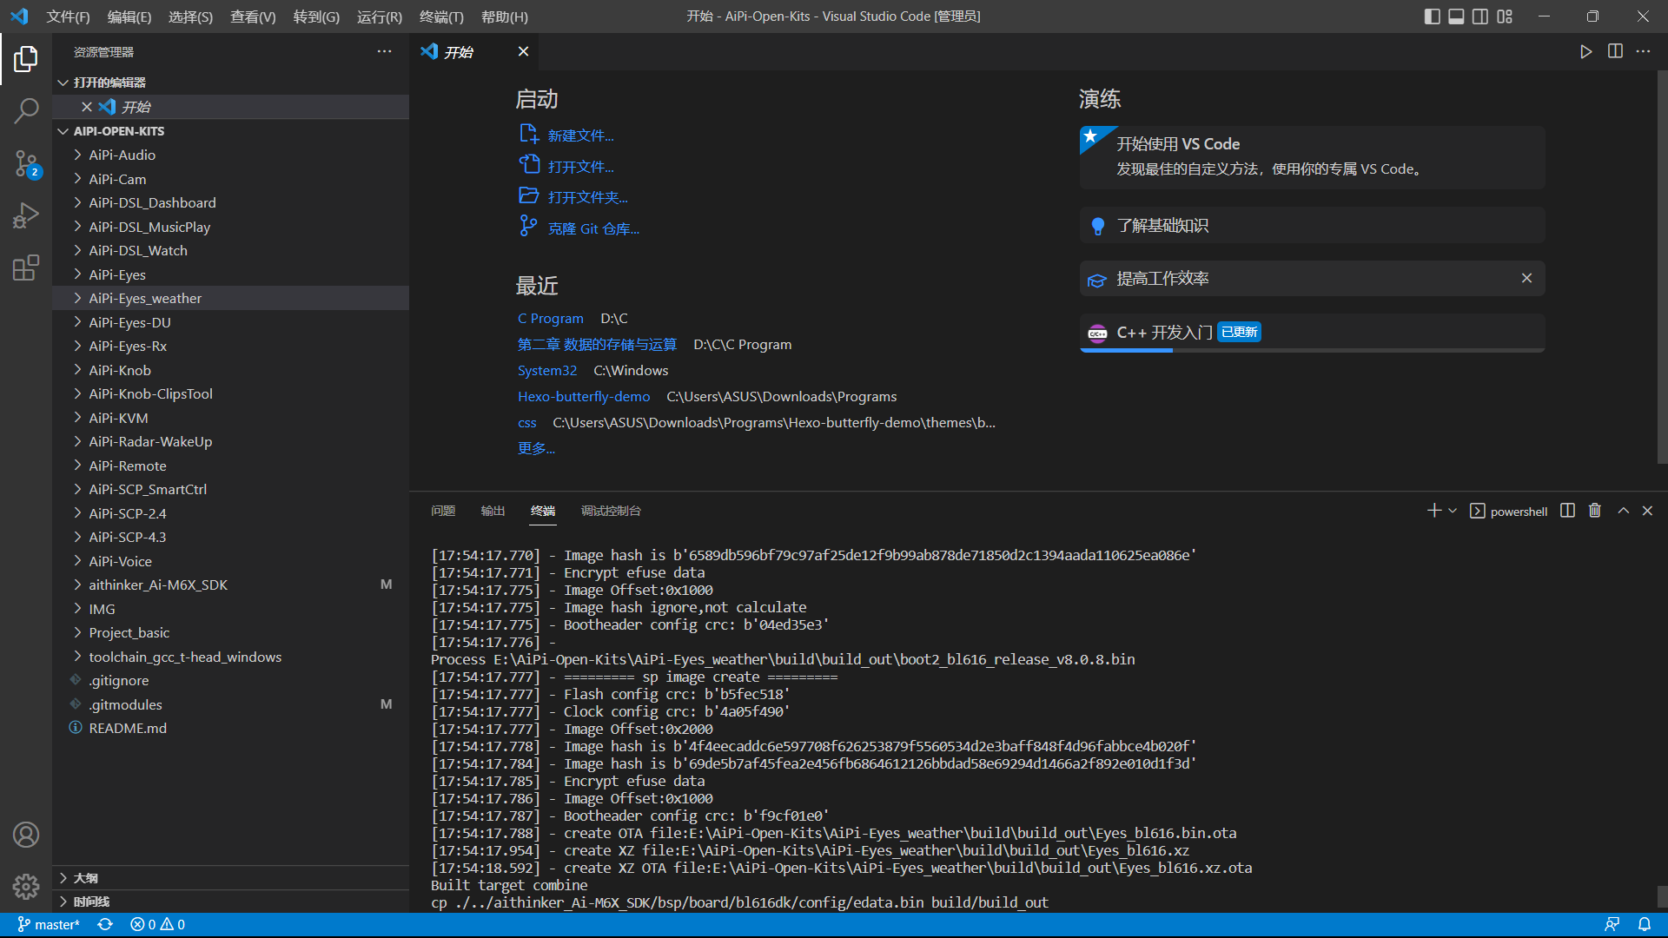The height and width of the screenshot is (938, 1668).
Task: Click the master branch status item
Action: click(49, 925)
